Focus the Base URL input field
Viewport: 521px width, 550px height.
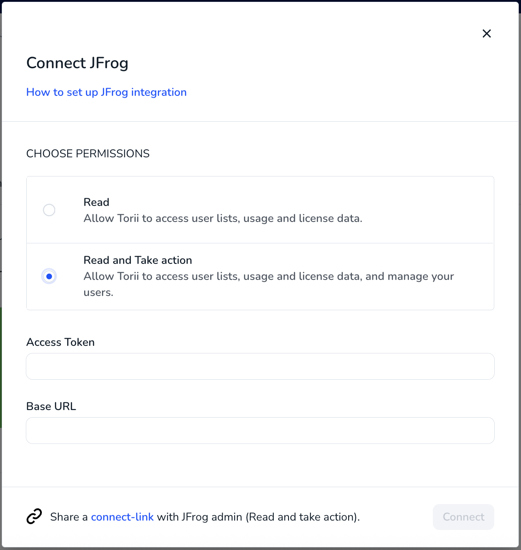(x=260, y=430)
